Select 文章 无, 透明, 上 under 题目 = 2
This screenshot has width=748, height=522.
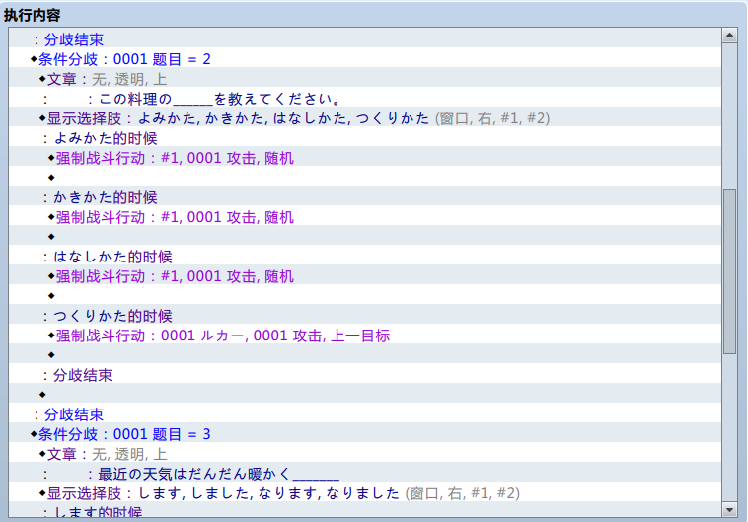[365, 79]
